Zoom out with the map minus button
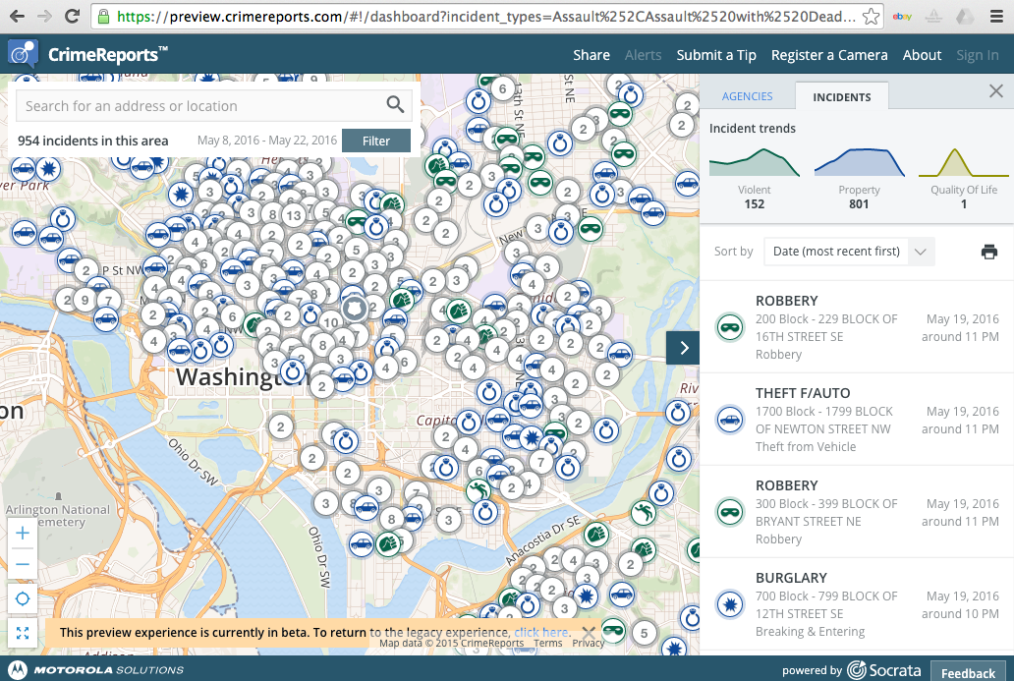 (x=23, y=564)
